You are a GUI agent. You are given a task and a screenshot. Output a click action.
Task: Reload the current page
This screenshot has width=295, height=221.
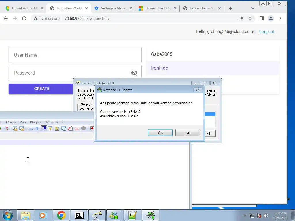[24, 18]
